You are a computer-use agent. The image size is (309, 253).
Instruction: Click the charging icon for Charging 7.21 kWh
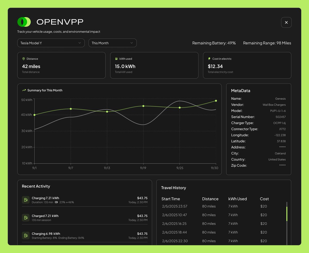pos(26,200)
